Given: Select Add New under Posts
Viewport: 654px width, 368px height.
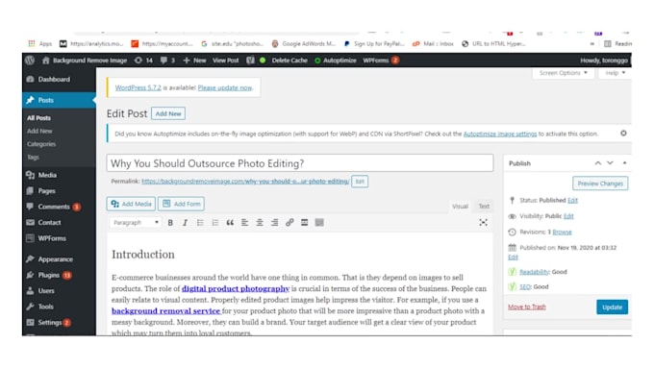Looking at the screenshot, I should point(39,131).
